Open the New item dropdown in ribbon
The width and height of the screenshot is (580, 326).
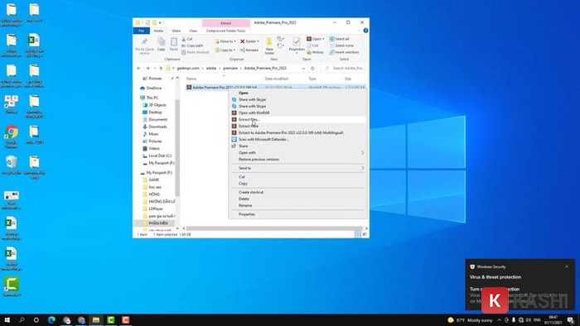(280, 39)
